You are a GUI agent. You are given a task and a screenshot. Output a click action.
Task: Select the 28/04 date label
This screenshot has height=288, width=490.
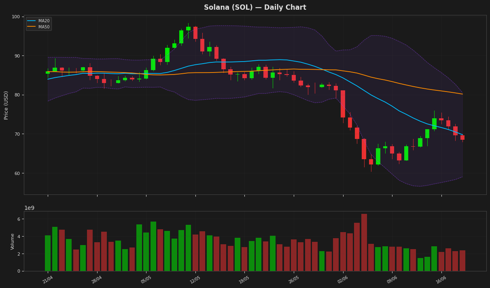pos(97,279)
